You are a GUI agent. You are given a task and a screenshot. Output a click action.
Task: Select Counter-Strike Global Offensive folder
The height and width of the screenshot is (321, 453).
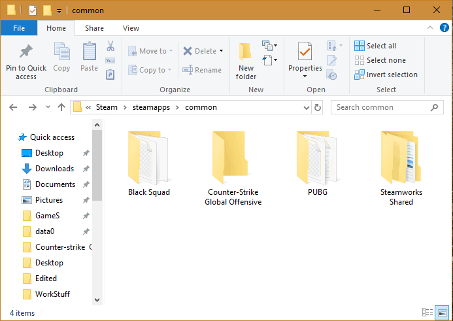[x=233, y=168]
